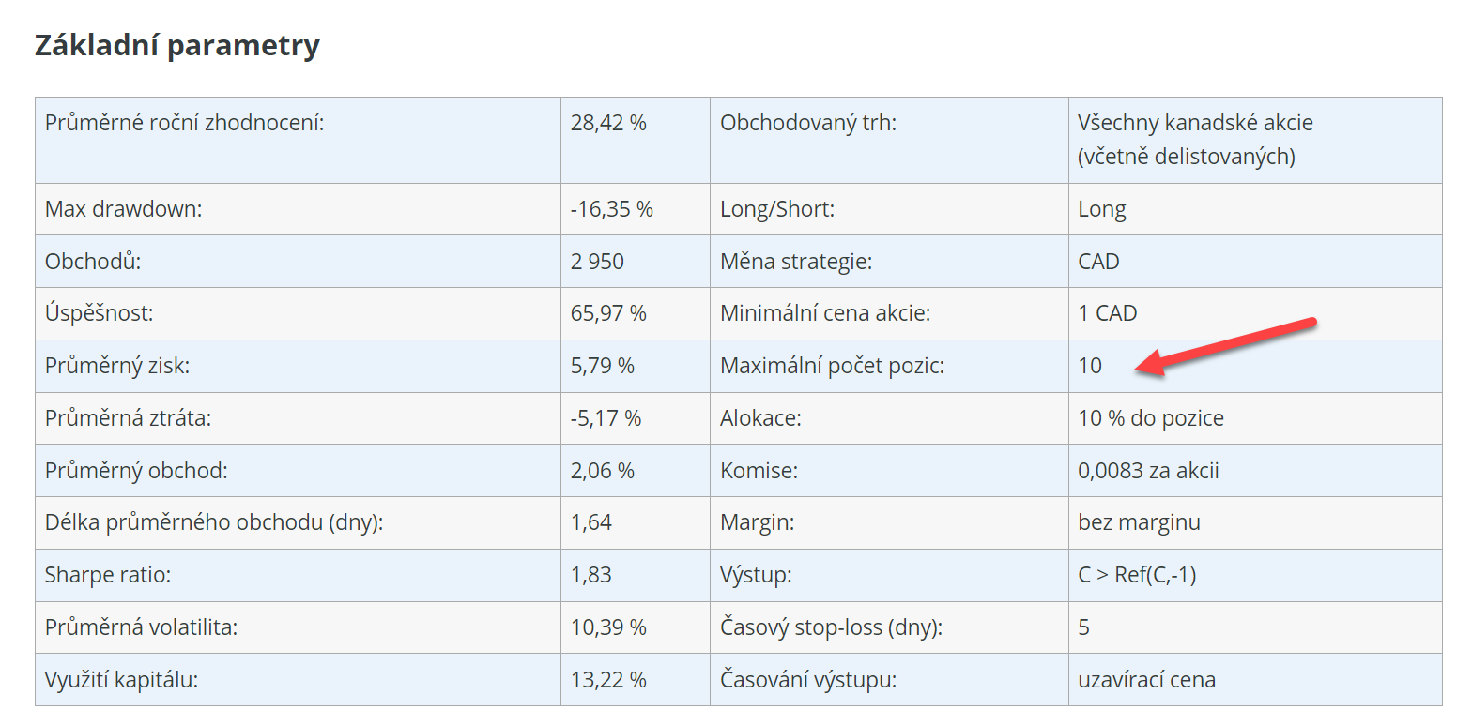Click the 65,97 % success rate value

608,313
